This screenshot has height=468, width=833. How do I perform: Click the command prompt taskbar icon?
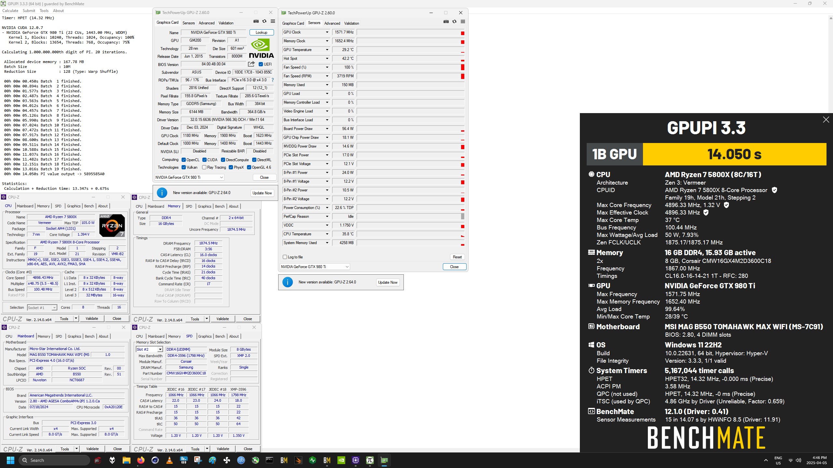[270, 460]
